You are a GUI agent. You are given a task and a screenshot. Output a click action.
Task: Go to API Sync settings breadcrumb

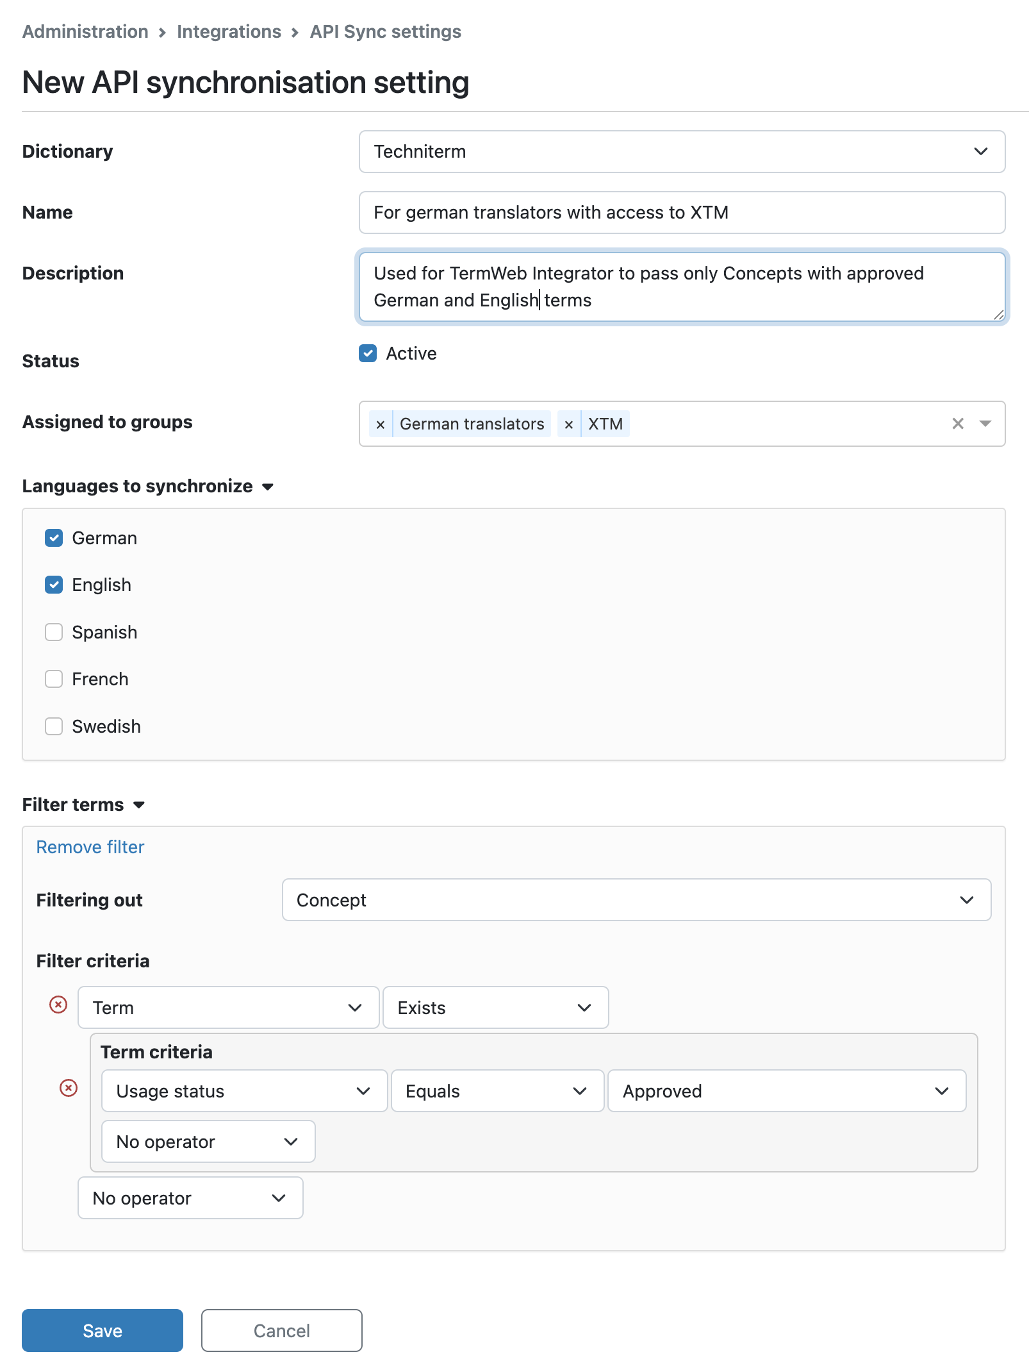(x=385, y=31)
